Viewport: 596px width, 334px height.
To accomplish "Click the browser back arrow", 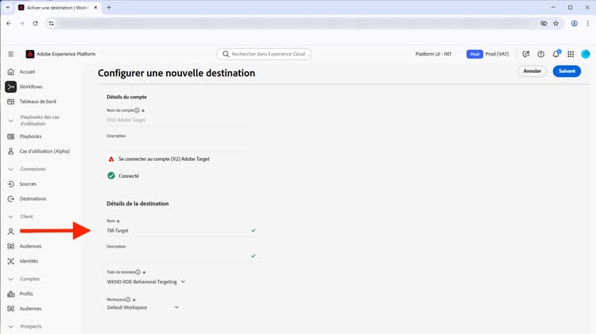I will 9,23.
